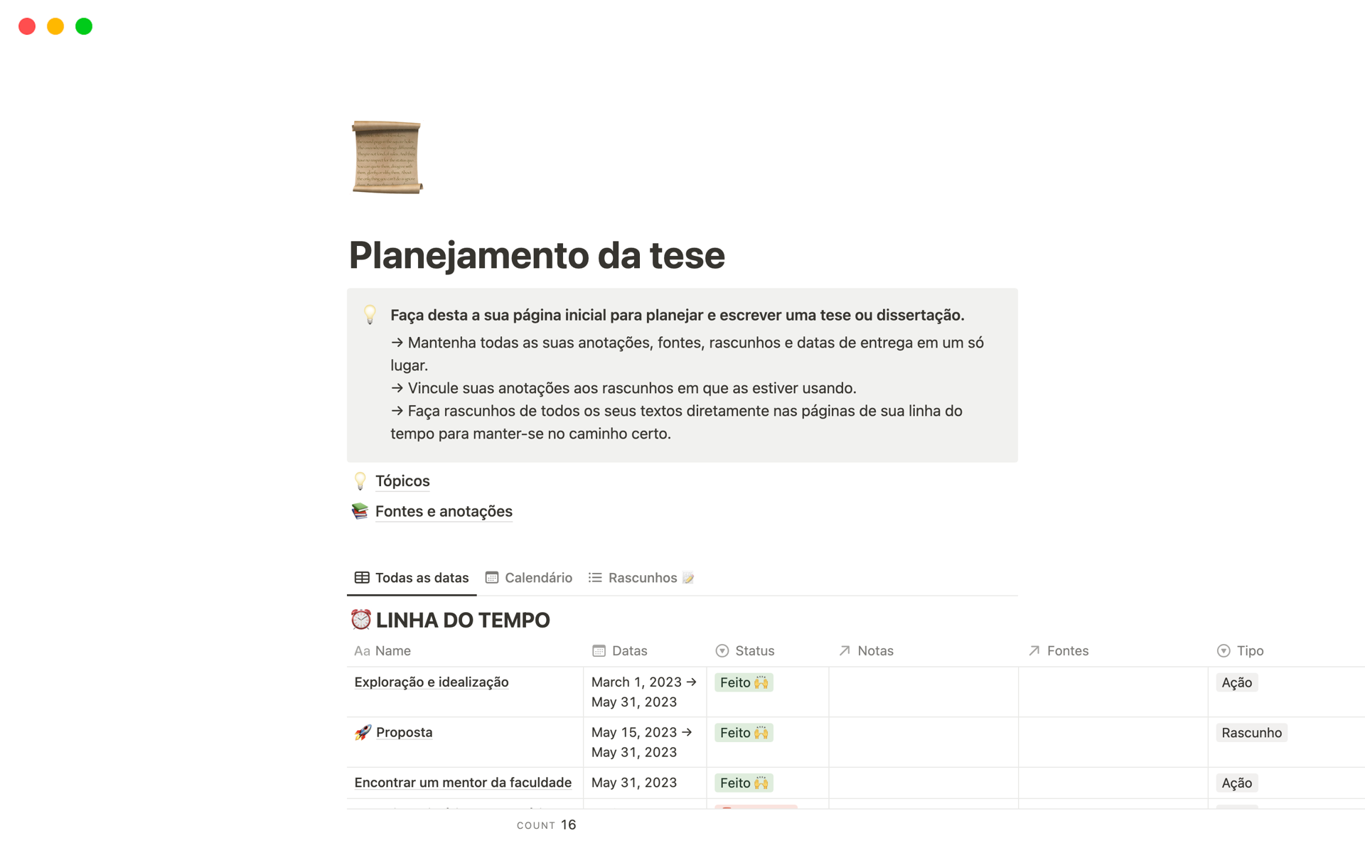1365x853 pixels.
Task: Click the lightbulb icon next to Tópicos
Action: [x=360, y=481]
